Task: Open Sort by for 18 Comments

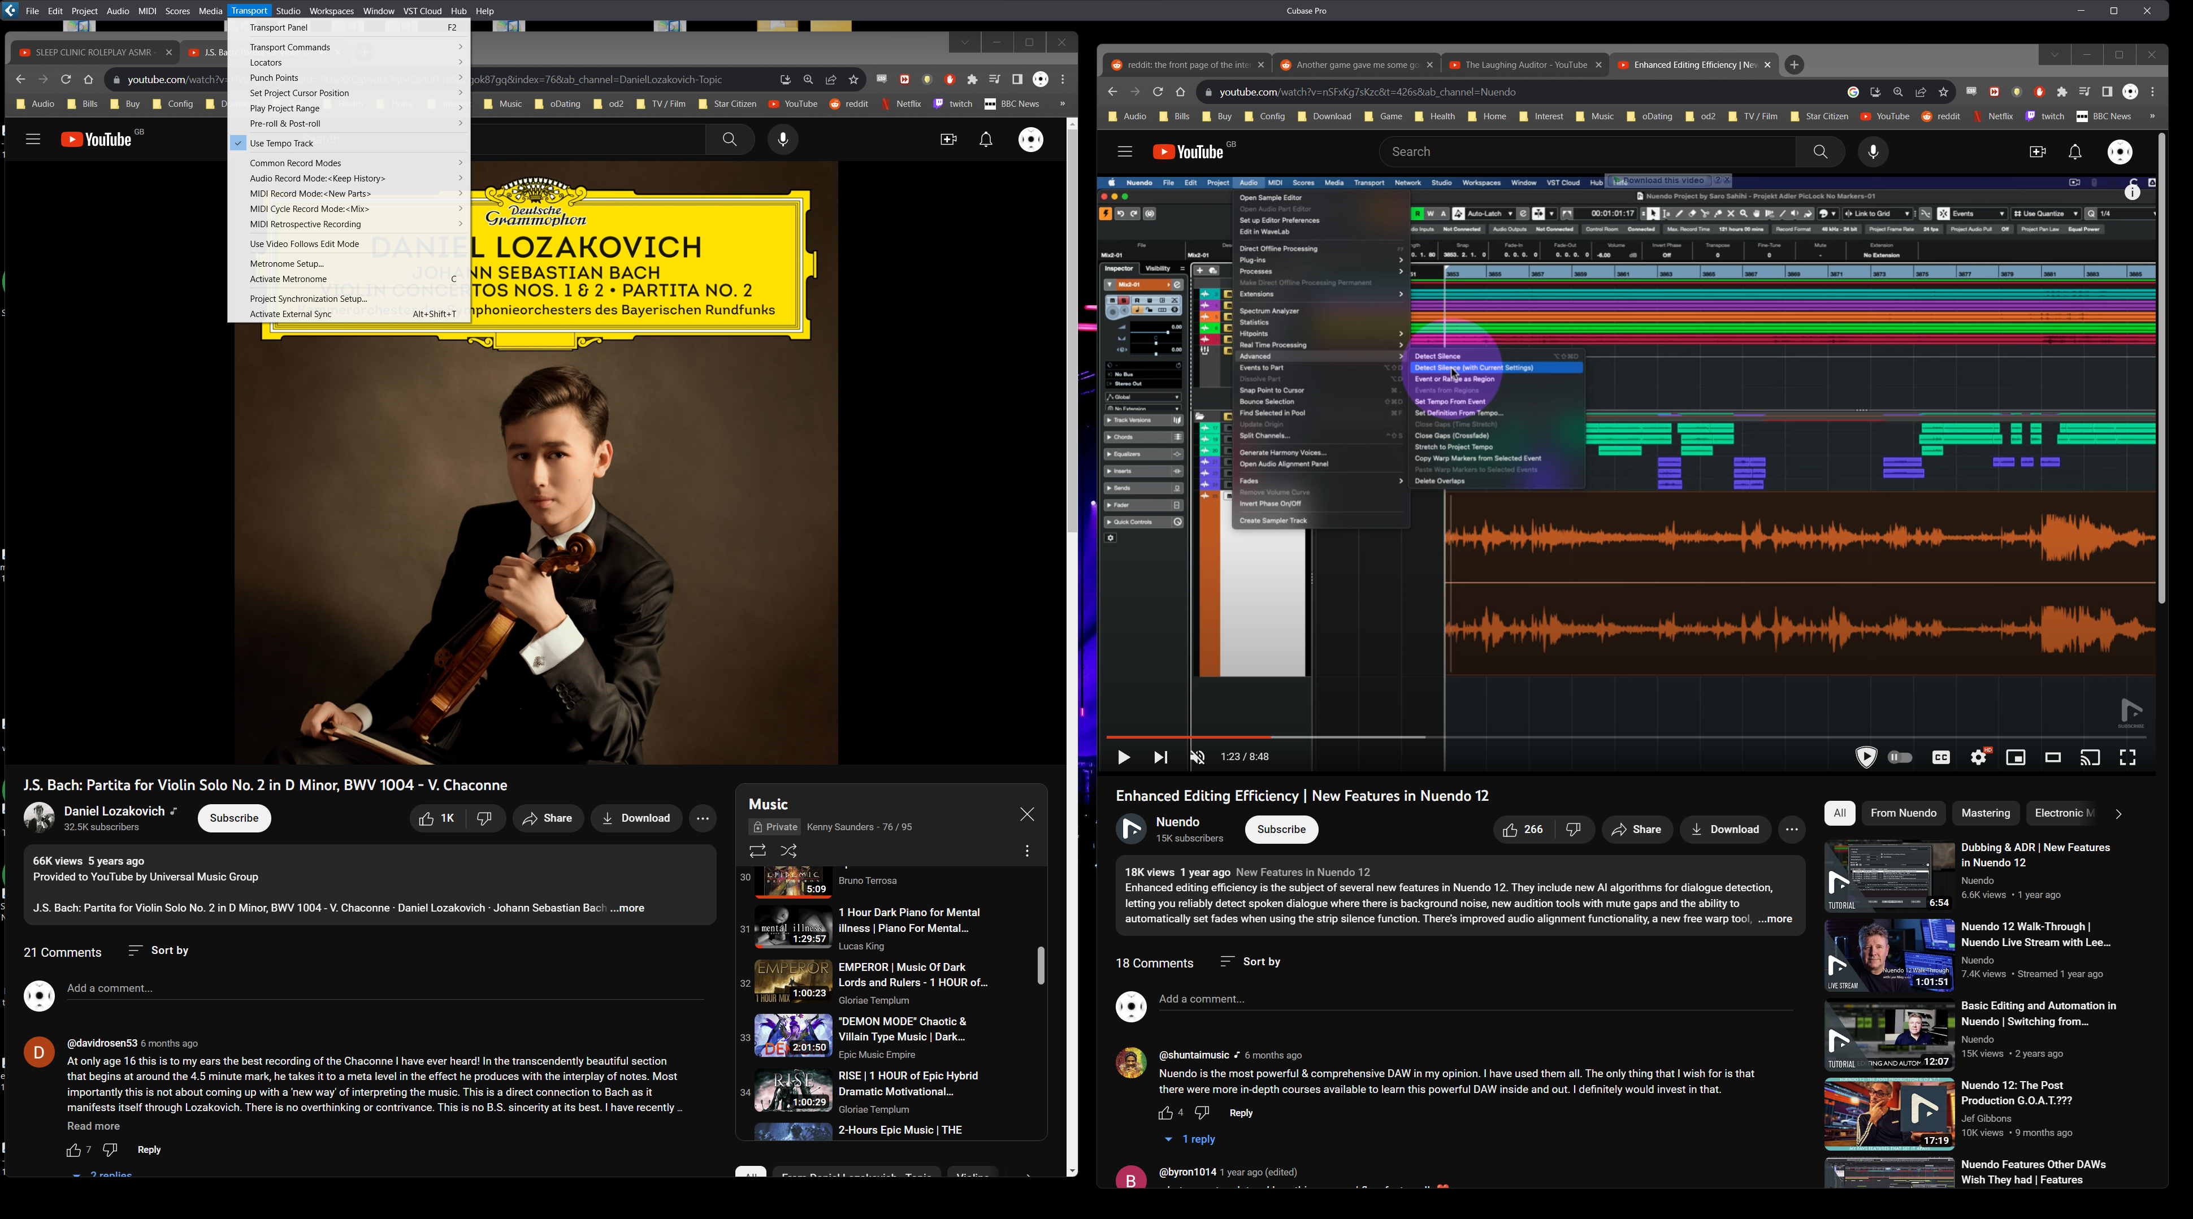Action: coord(1251,962)
